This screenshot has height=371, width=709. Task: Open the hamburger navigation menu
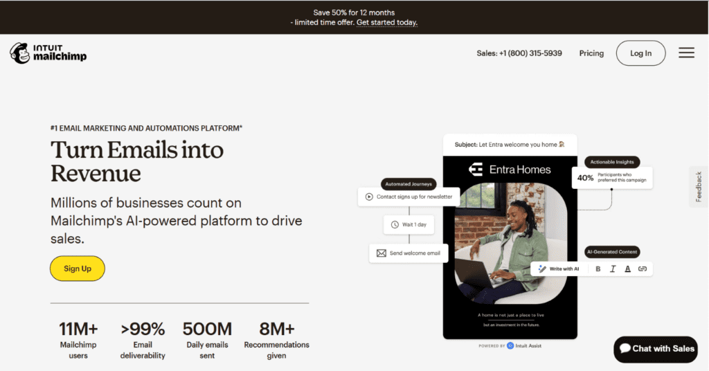click(x=686, y=53)
